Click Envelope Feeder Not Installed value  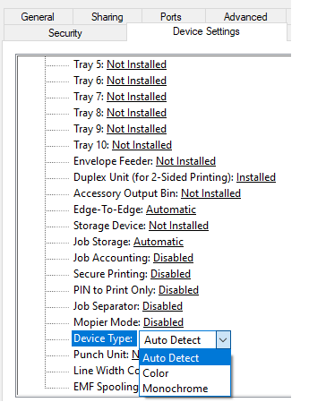pos(185,161)
